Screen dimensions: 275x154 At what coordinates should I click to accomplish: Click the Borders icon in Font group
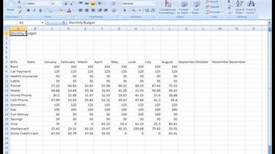50,10
